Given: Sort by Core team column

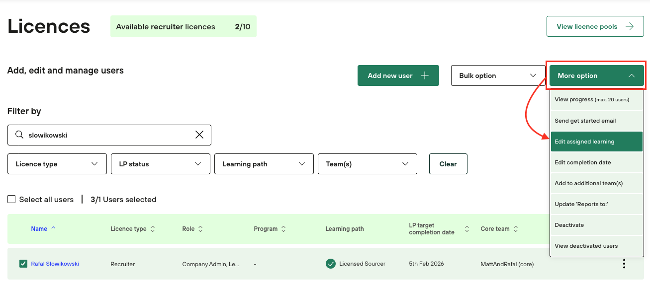Looking at the screenshot, I should click(516, 229).
